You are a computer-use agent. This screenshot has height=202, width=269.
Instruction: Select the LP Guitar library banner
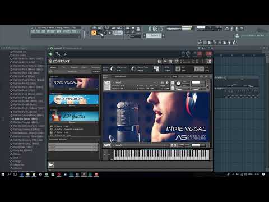click(74, 116)
